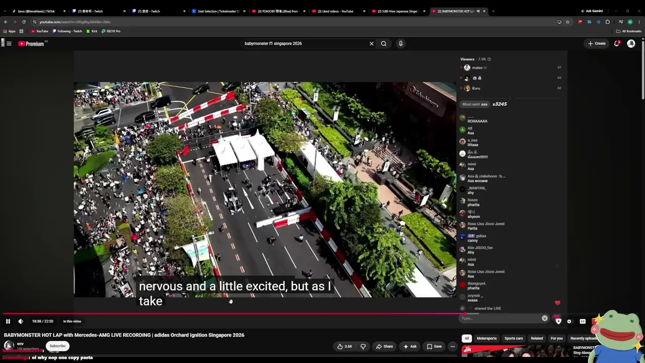Click the mute icon on active tab
The height and width of the screenshot is (363, 645).
tap(478, 11)
